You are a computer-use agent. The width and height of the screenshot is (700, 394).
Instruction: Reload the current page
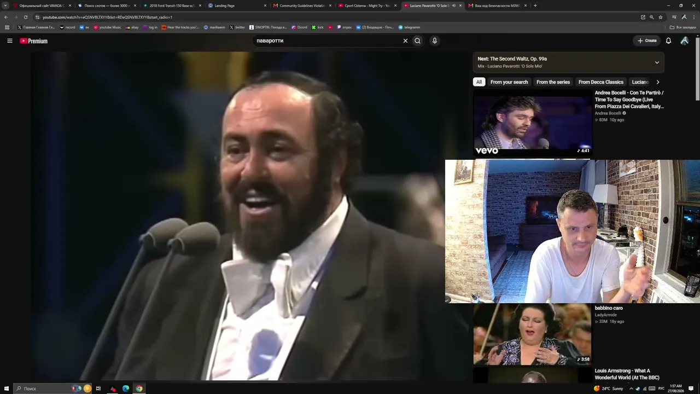[x=25, y=17]
